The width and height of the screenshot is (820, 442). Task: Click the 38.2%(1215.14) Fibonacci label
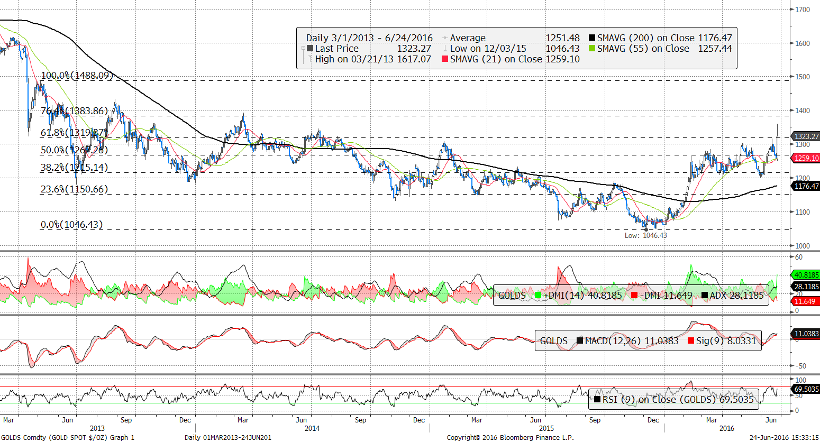[x=75, y=168]
